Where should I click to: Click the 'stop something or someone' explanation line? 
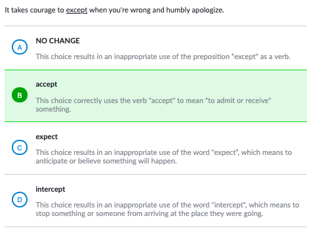(150, 213)
